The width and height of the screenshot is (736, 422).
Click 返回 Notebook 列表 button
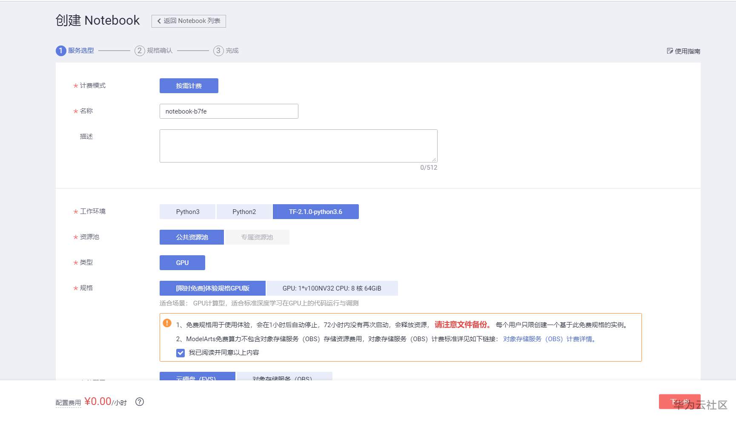[189, 21]
